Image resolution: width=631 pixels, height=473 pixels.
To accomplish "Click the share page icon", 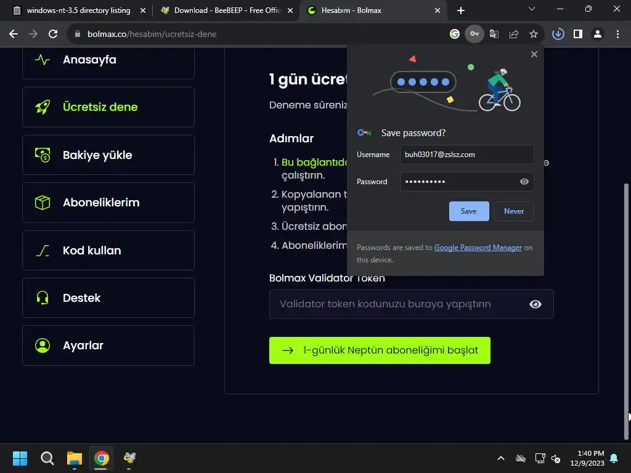I will pos(514,34).
